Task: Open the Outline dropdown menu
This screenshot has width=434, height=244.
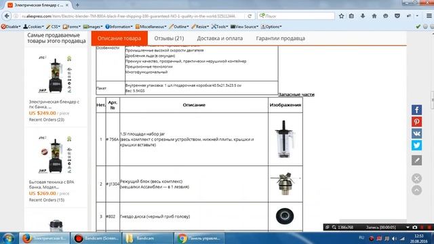Action: tap(179, 26)
